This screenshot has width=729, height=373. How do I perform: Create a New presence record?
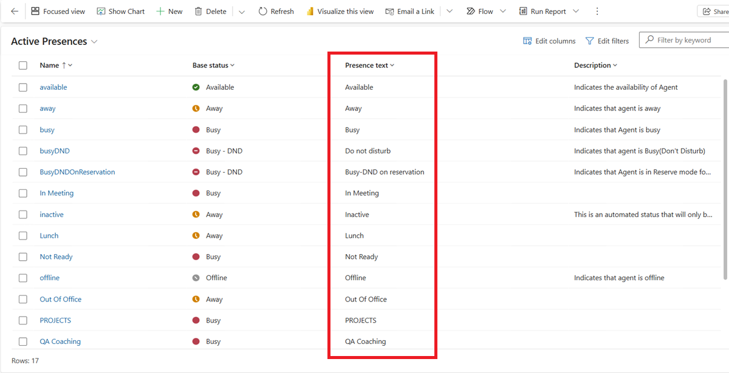click(x=169, y=12)
